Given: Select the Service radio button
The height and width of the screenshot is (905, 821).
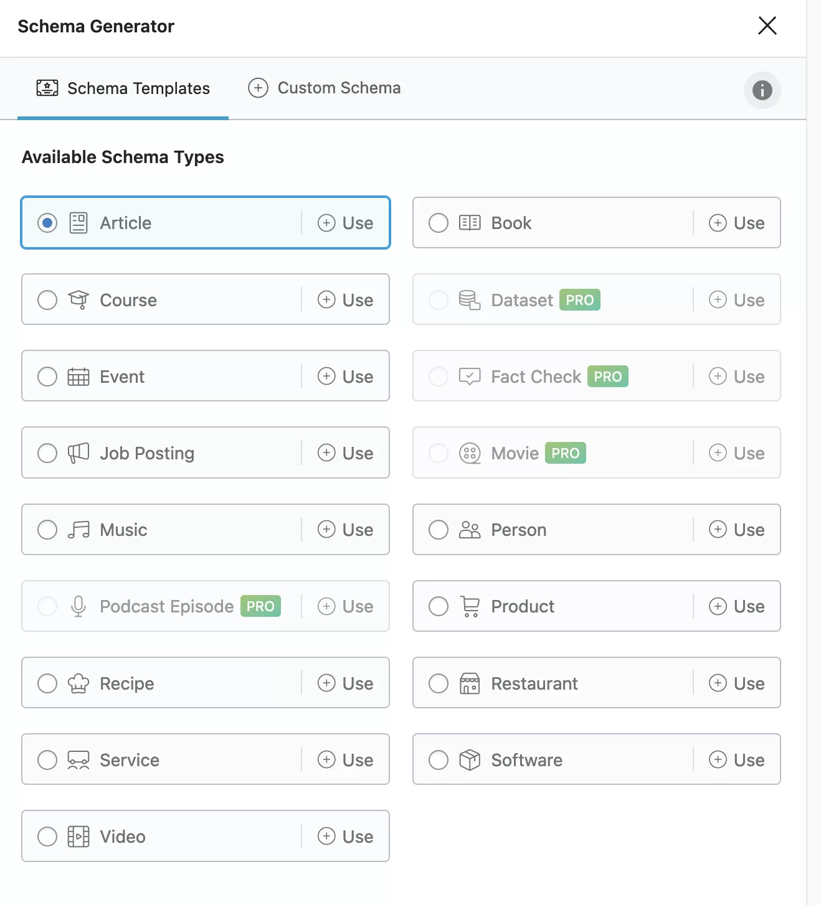Looking at the screenshot, I should coord(47,760).
